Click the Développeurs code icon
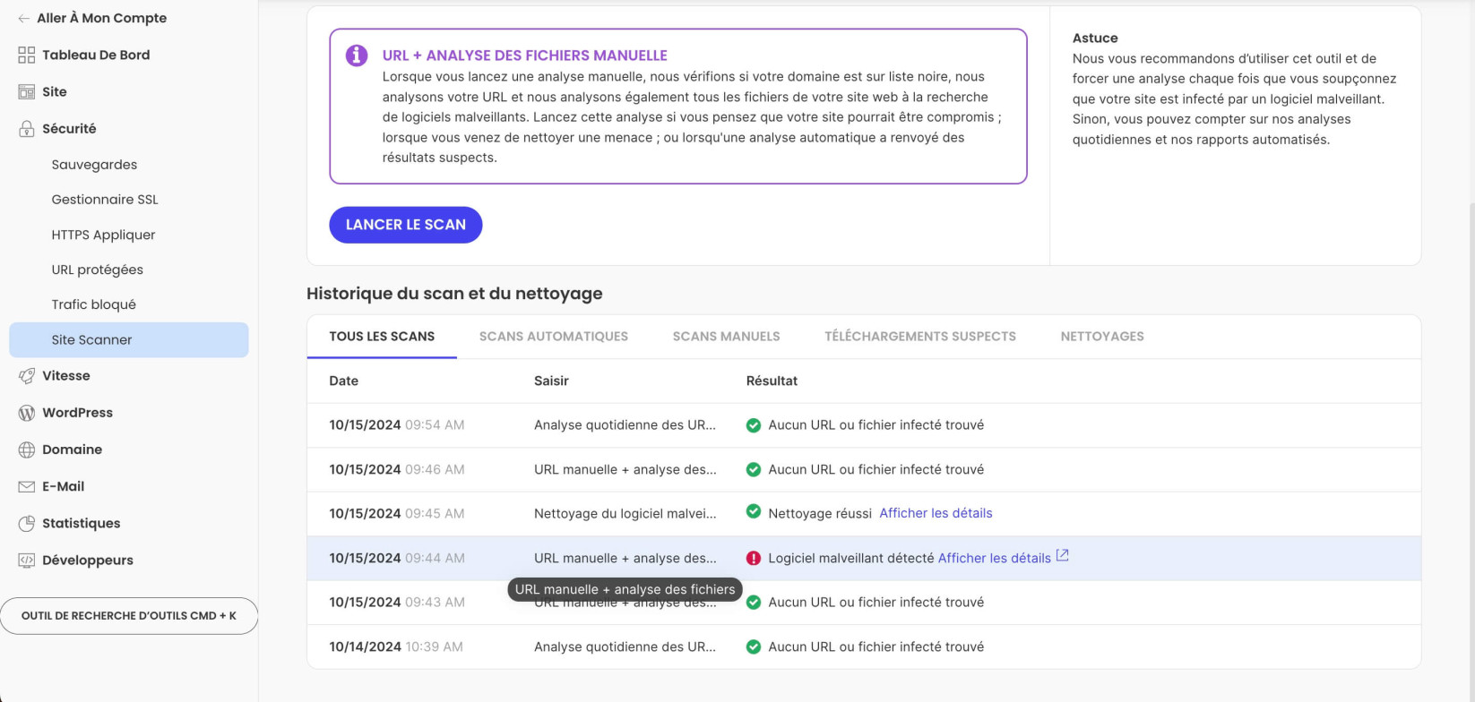 click(27, 561)
